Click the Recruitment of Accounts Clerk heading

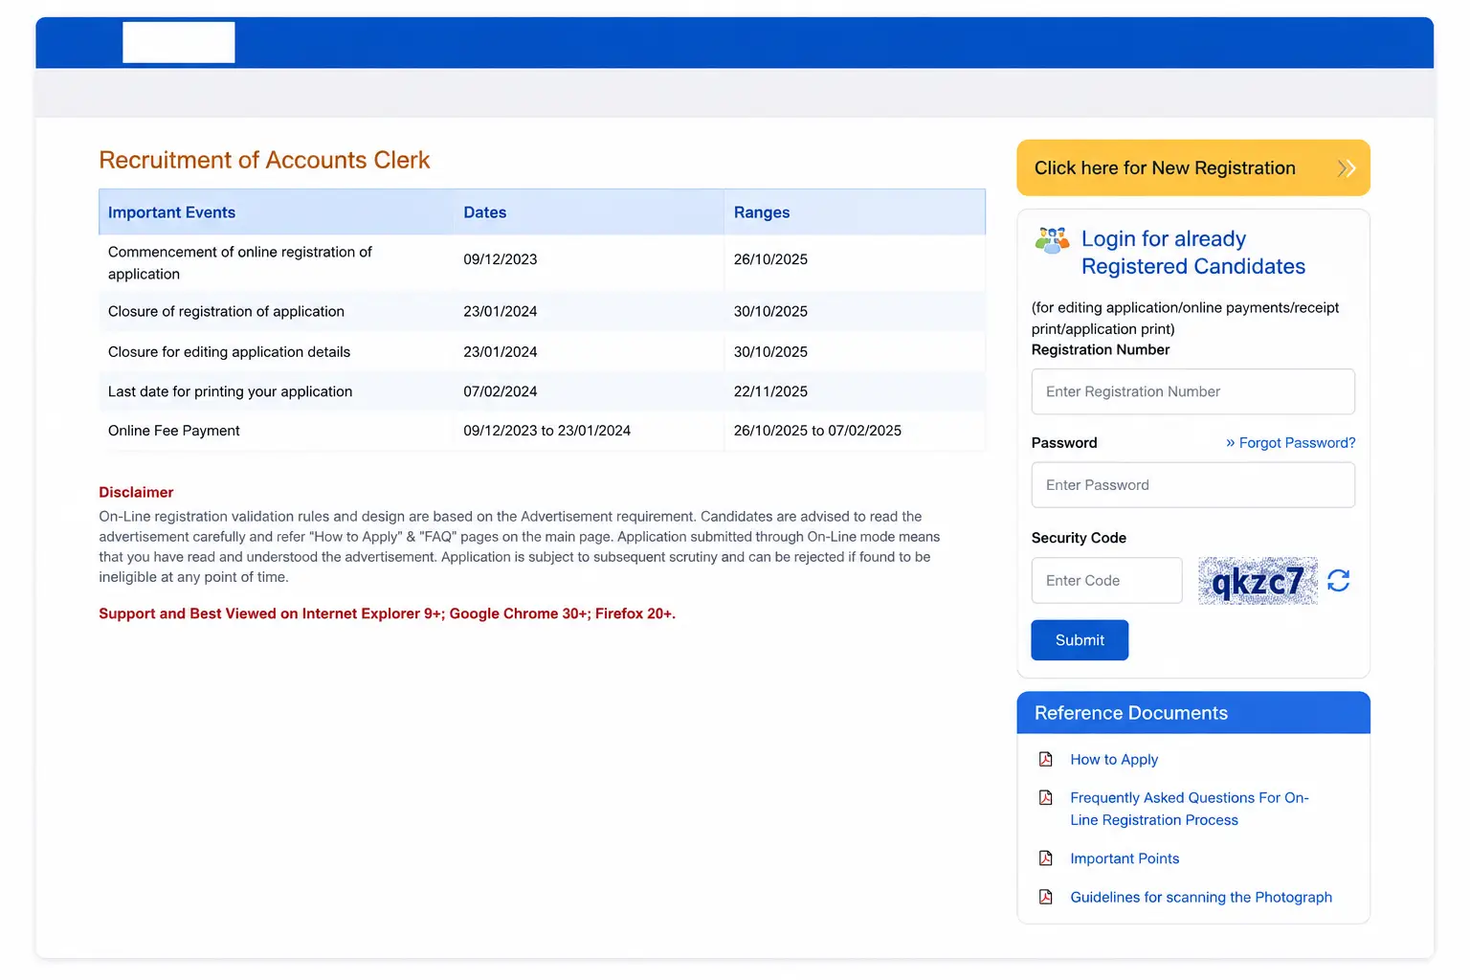pyautogui.click(x=264, y=160)
